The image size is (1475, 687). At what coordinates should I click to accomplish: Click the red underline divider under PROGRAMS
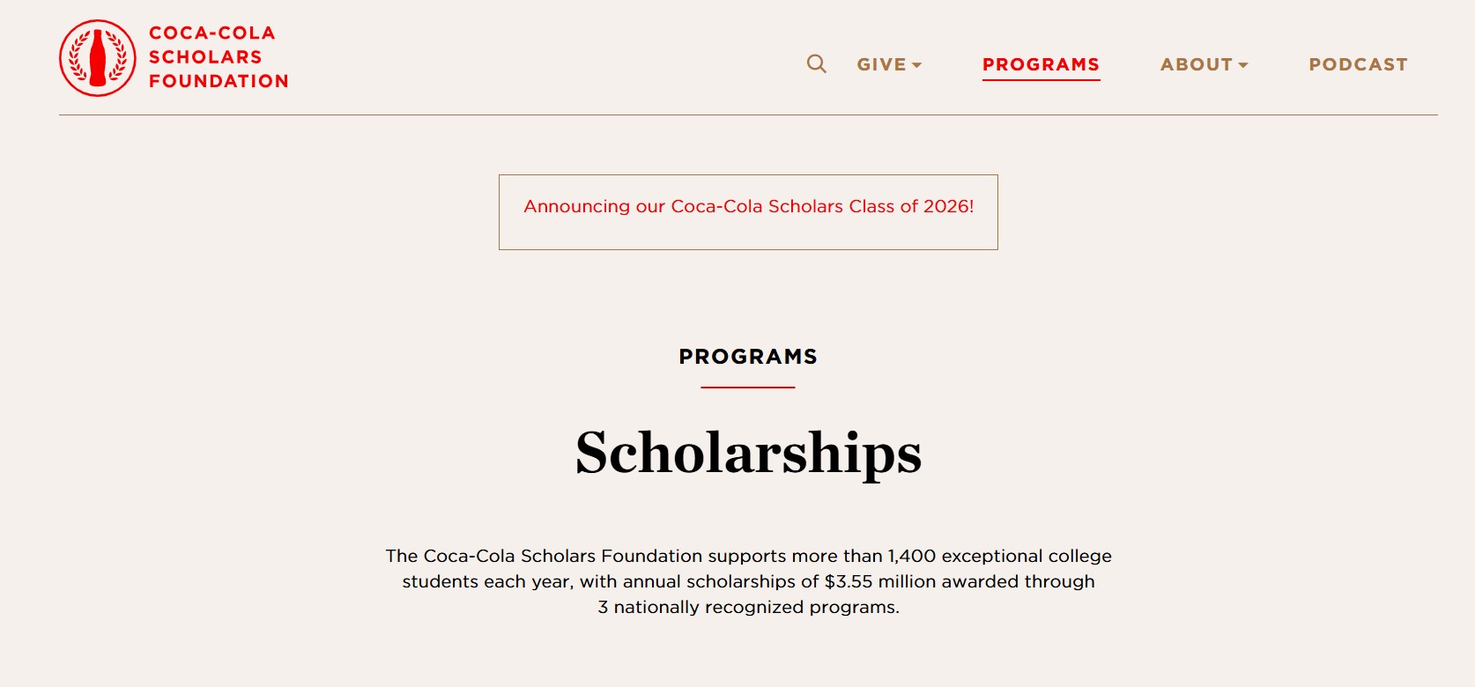[x=748, y=385]
